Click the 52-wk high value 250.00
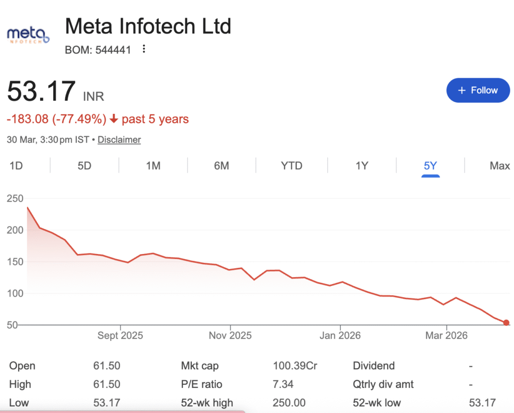514x413 pixels. (x=289, y=403)
